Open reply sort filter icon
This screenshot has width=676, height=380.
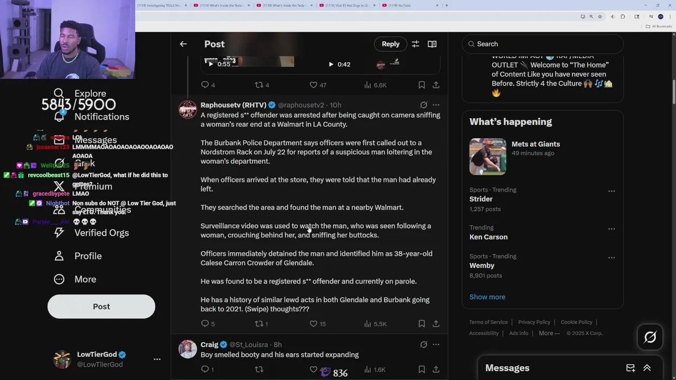(x=416, y=44)
